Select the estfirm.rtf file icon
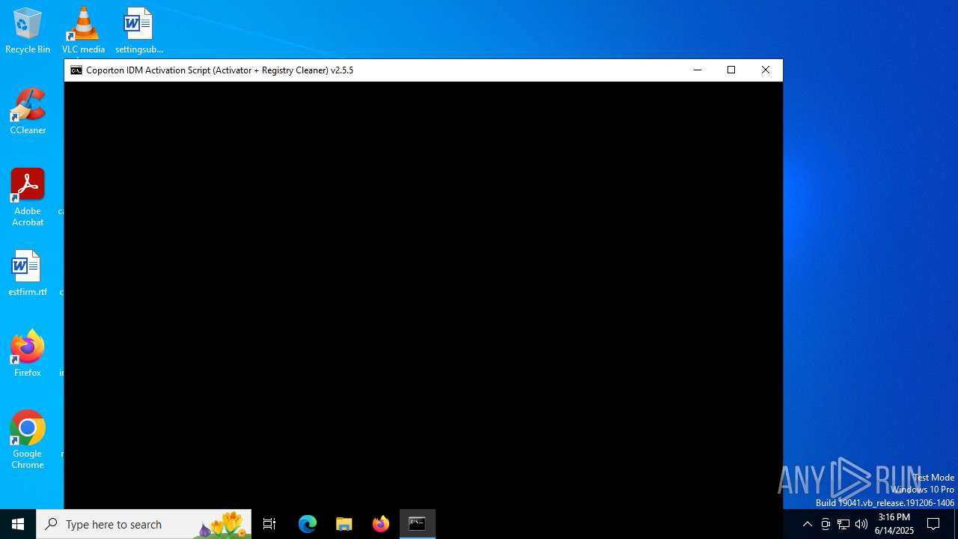The image size is (958, 539). point(28,273)
